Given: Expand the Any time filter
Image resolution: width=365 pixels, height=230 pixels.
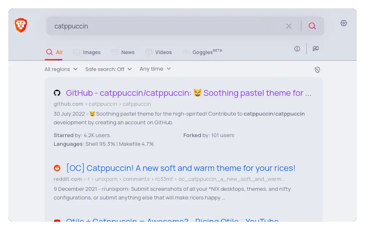Looking at the screenshot, I should click(x=155, y=69).
